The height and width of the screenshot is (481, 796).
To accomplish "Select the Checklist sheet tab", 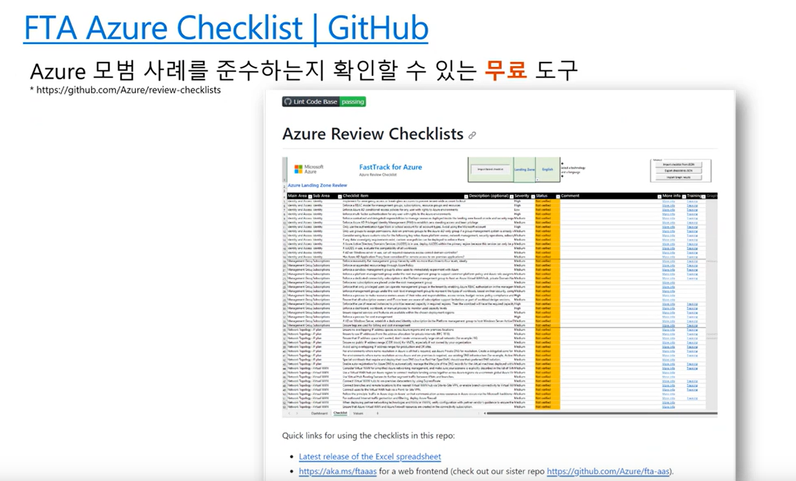I will (340, 413).
